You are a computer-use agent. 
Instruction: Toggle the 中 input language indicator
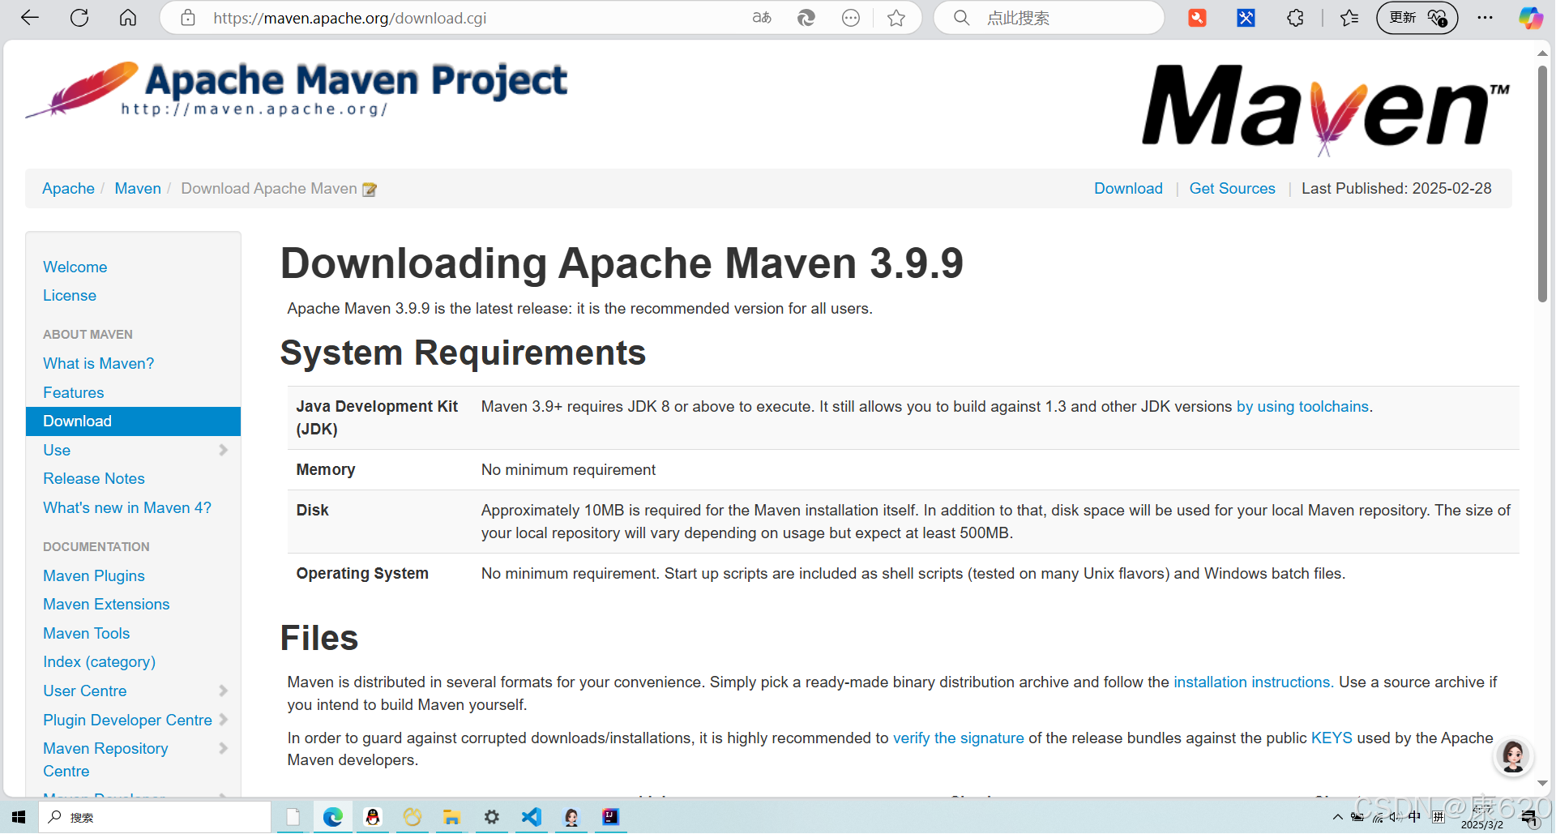click(1415, 817)
